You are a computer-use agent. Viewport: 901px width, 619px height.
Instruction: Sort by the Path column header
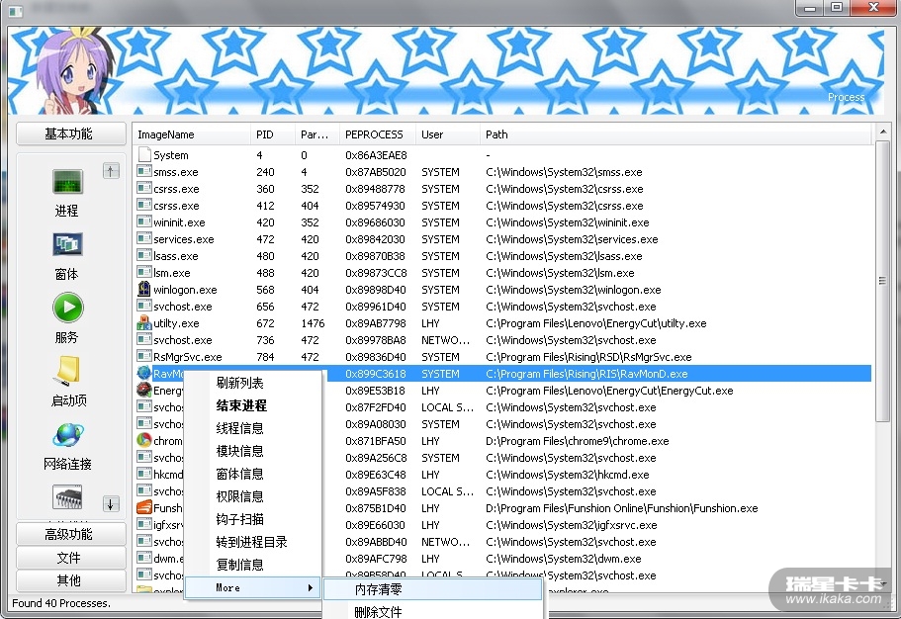(676, 134)
